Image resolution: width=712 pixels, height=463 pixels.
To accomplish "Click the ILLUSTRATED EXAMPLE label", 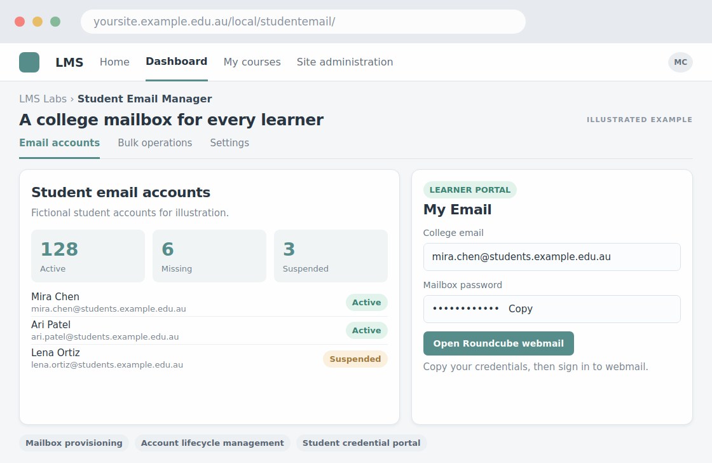I will pos(640,120).
